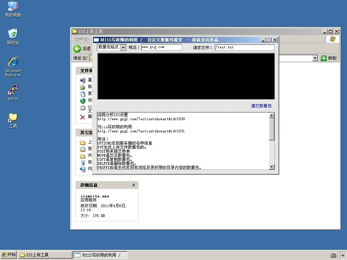Click the line 'MOVE是改名数据包。'

point(115,155)
